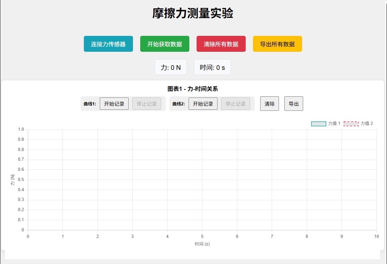Click the yellow 导出所有数据 button

tap(277, 43)
